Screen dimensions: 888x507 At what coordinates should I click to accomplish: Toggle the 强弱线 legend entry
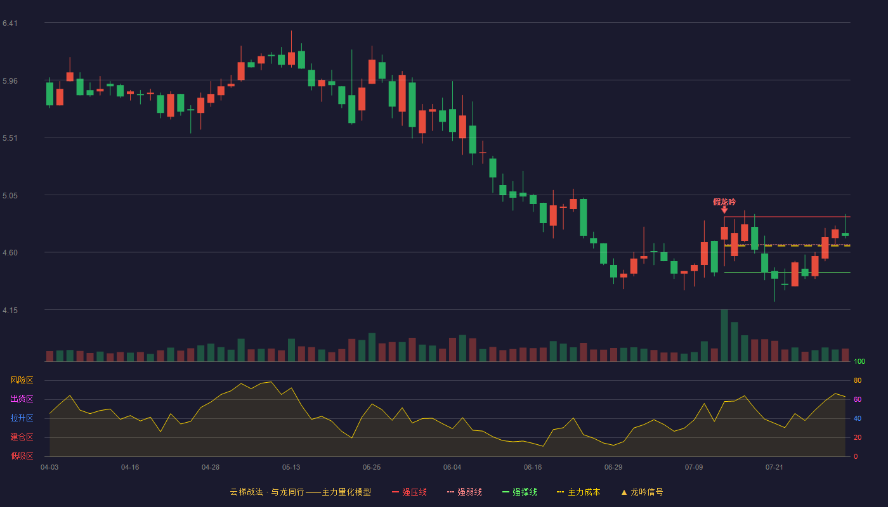[x=464, y=492]
